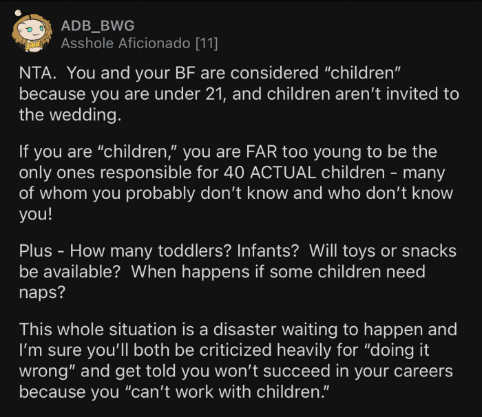Click the word "naps?"
The image size is (482, 417).
click(x=41, y=290)
